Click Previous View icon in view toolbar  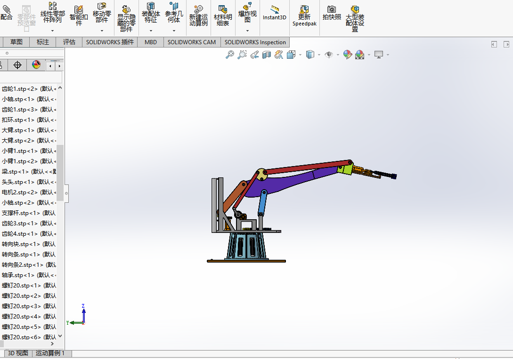pos(254,55)
